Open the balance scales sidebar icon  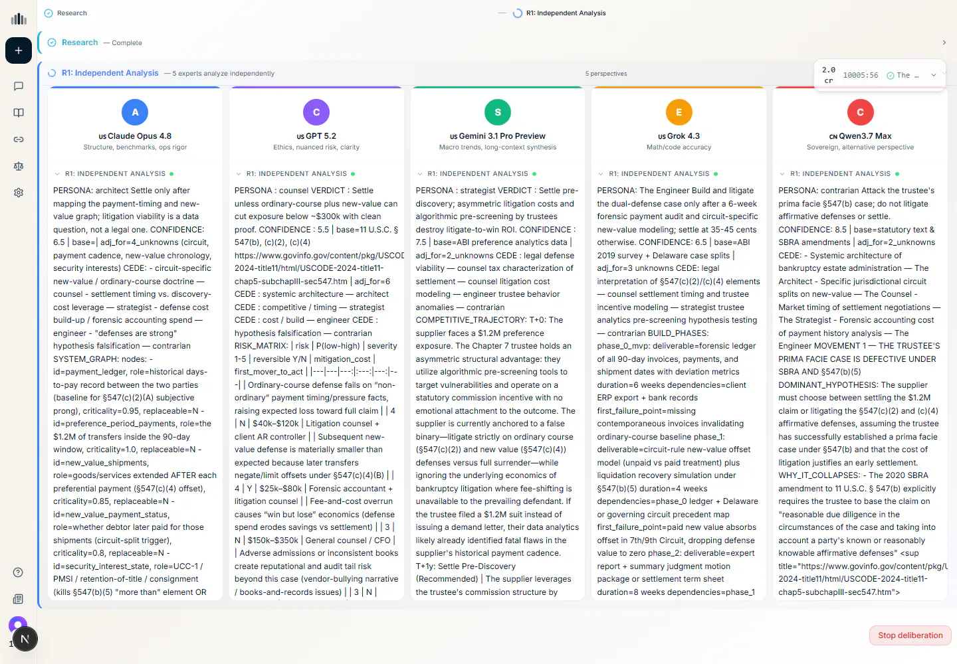[x=19, y=166]
